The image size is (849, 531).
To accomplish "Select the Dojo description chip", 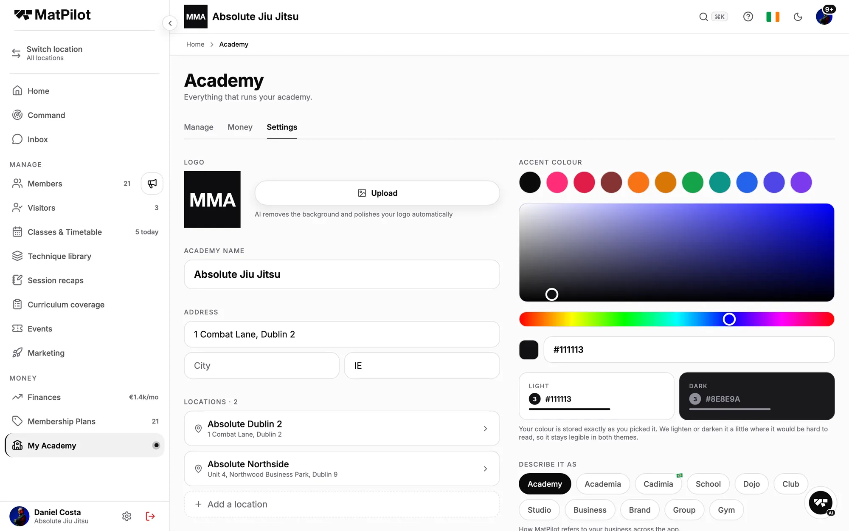I will click(751, 484).
